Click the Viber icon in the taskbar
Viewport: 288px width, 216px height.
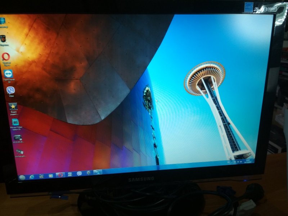point(79,174)
